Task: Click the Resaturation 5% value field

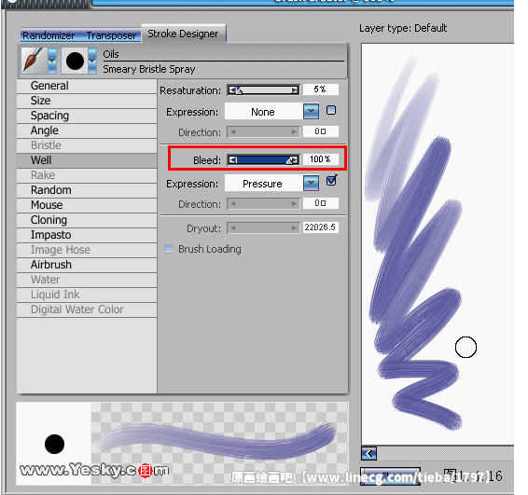Action: pos(321,89)
